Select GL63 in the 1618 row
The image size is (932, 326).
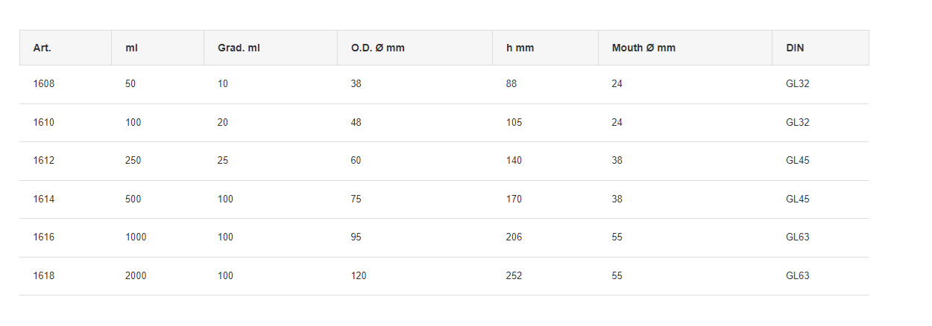[x=798, y=276]
